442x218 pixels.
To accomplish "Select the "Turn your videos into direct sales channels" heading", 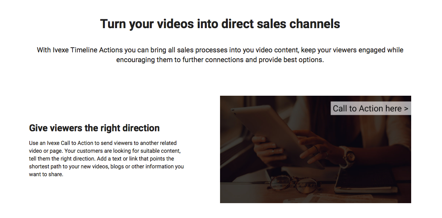I will pyautogui.click(x=220, y=24).
